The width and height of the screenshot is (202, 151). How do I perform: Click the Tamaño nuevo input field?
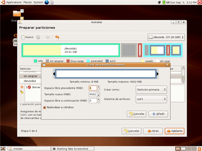point(93,94)
